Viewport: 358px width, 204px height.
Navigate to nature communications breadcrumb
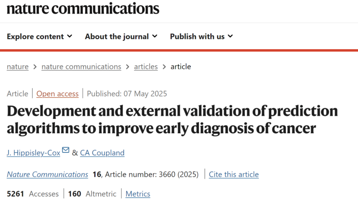tap(81, 67)
